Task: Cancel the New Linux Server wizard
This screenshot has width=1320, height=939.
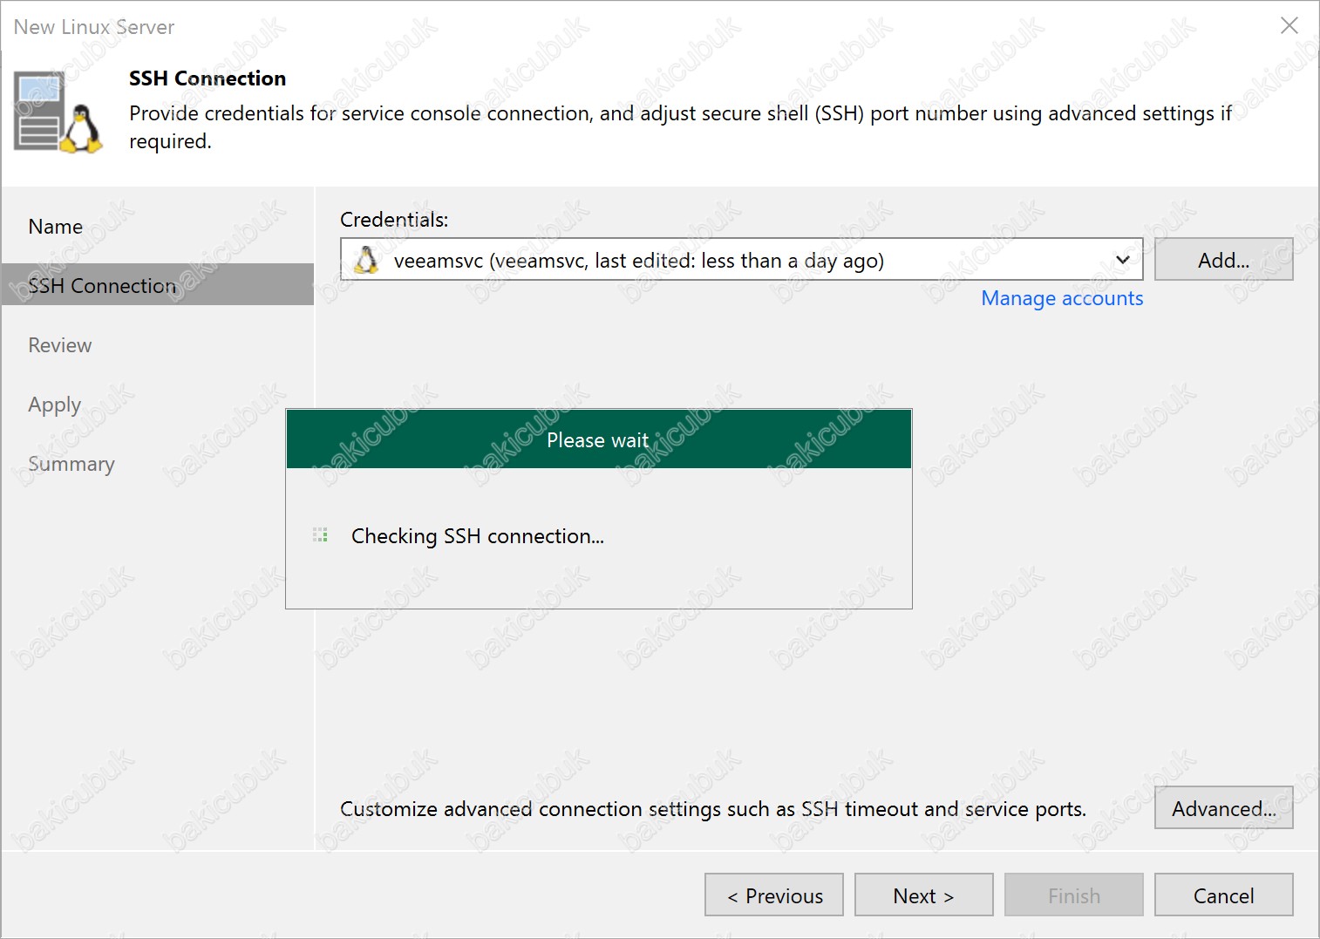Action: point(1223,895)
